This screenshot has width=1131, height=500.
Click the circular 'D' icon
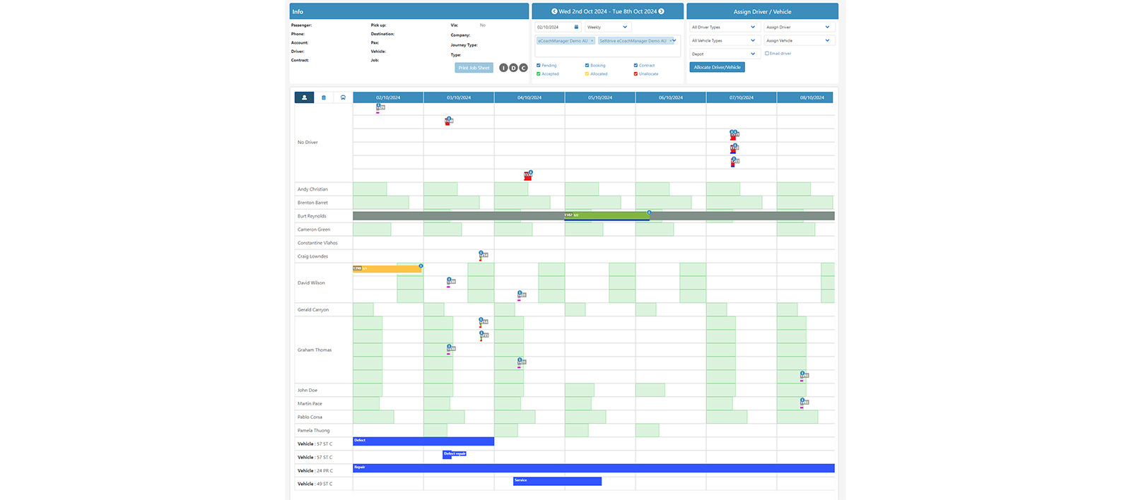[513, 68]
